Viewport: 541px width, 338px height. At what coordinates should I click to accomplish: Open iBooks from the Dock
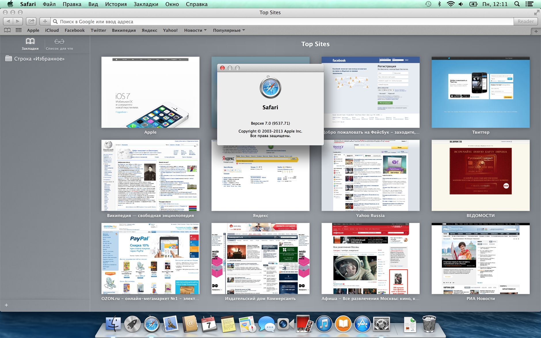click(343, 324)
